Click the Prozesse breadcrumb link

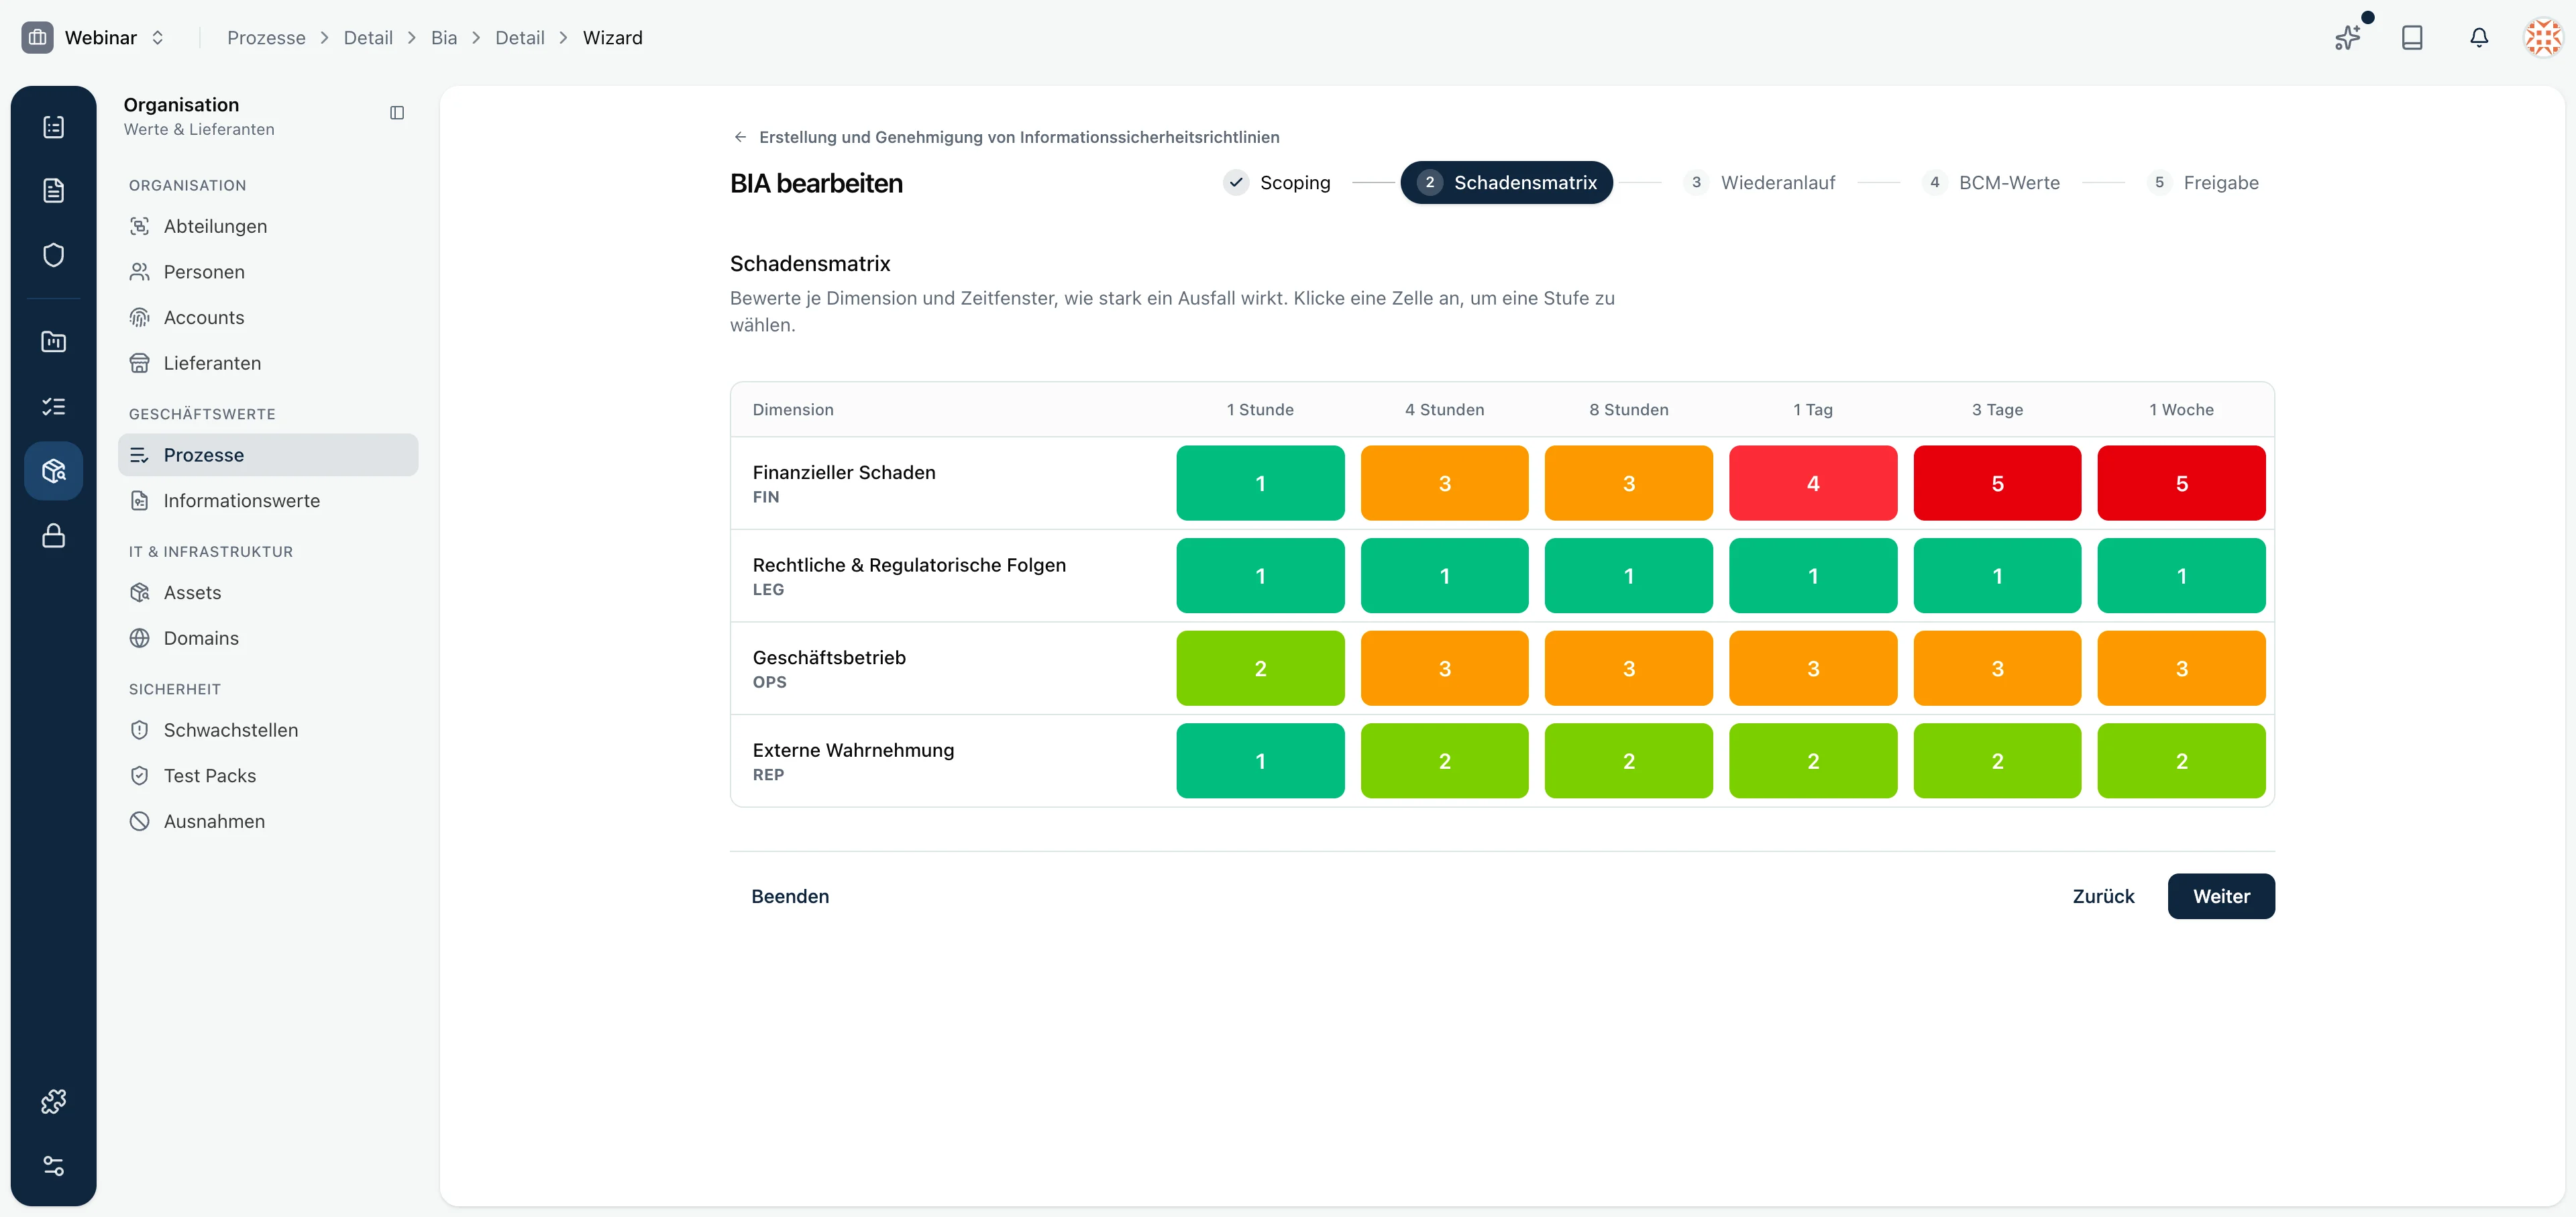(x=266, y=38)
